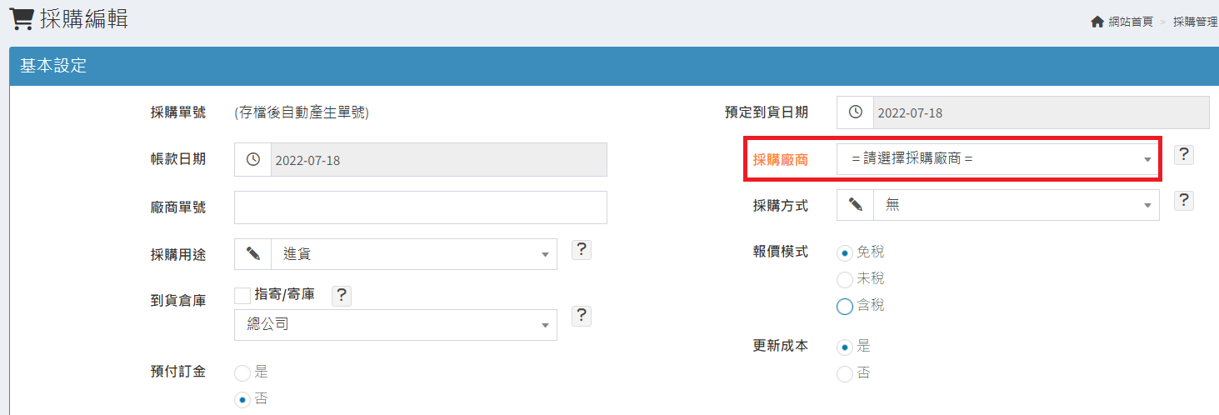This screenshot has height=415, width=1219.
Task: Click the help icon next to 採購廠商
Action: pos(1183,155)
